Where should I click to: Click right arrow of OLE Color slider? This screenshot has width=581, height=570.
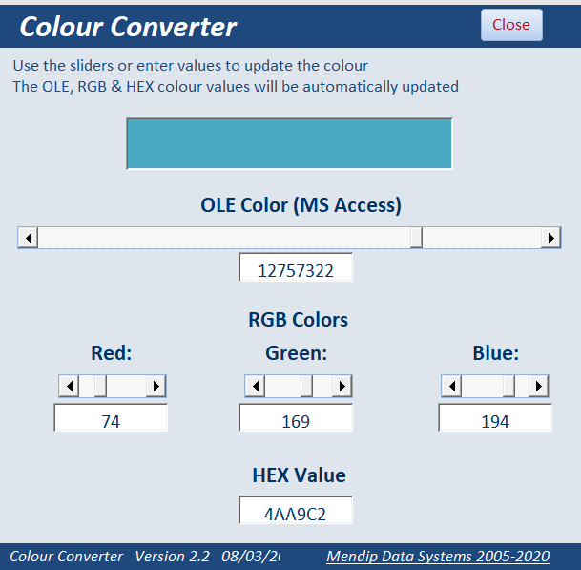click(x=550, y=238)
